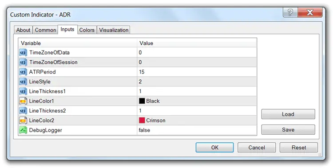Image resolution: width=333 pixels, height=168 pixels.
Task: Select the LineColor2 variable name
Action: point(42,121)
